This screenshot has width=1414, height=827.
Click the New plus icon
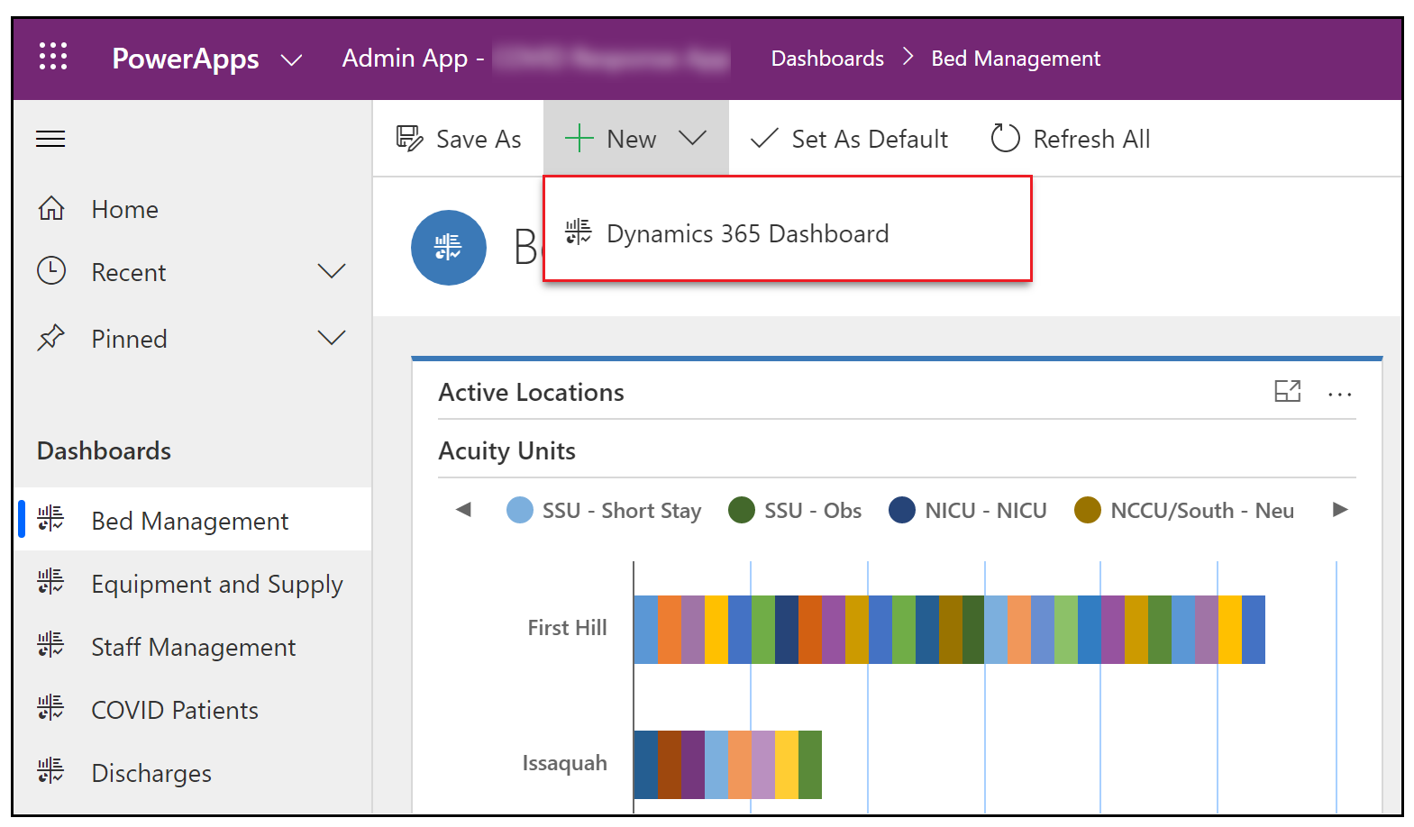coord(579,139)
